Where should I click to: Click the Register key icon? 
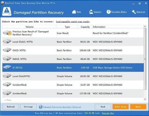pos(134,12)
